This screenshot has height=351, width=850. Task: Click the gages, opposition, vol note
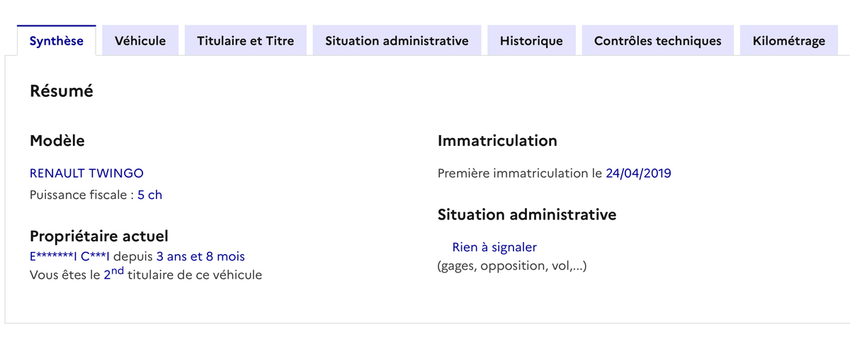[512, 267]
